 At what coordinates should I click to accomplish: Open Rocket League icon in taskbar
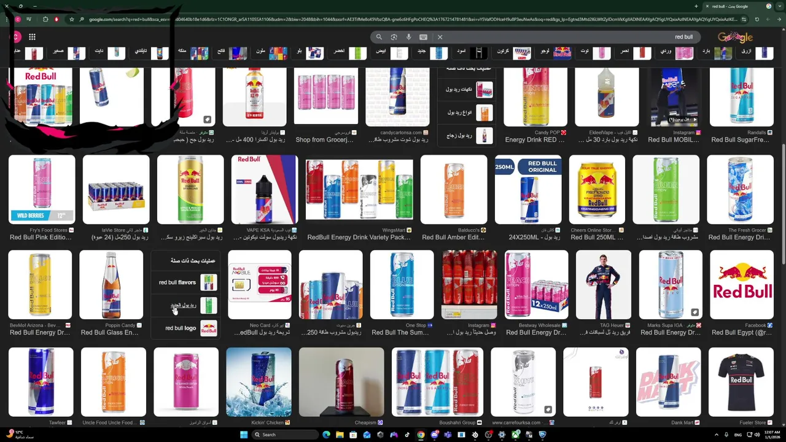542,435
